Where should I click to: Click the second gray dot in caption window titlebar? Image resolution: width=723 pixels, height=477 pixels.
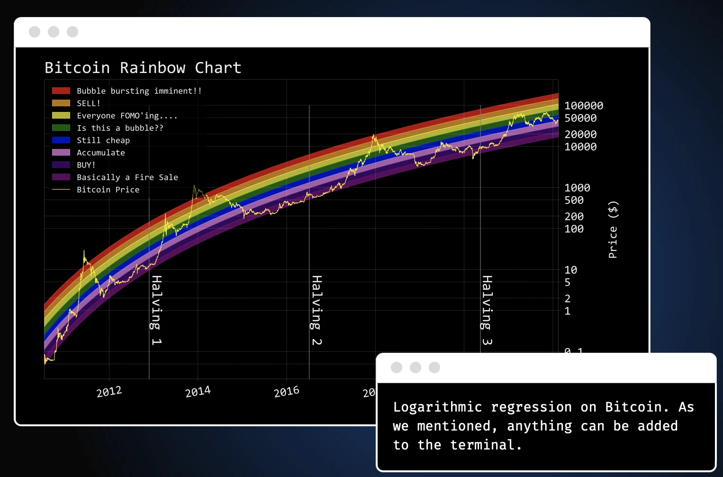[x=416, y=367]
